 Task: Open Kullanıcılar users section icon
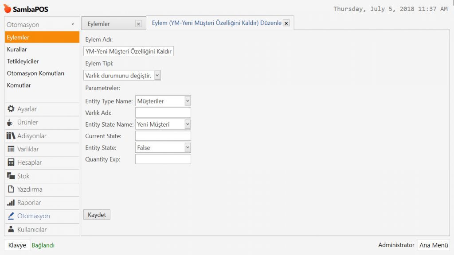coord(11,229)
